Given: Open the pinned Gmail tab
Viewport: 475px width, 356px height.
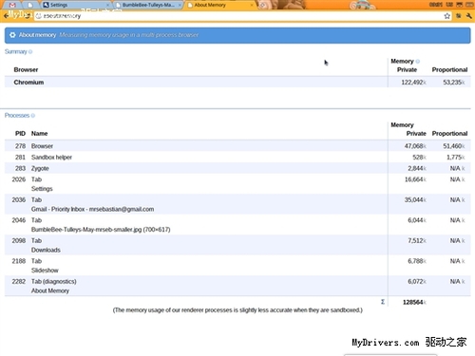Looking at the screenshot, I should click(x=12, y=5).
